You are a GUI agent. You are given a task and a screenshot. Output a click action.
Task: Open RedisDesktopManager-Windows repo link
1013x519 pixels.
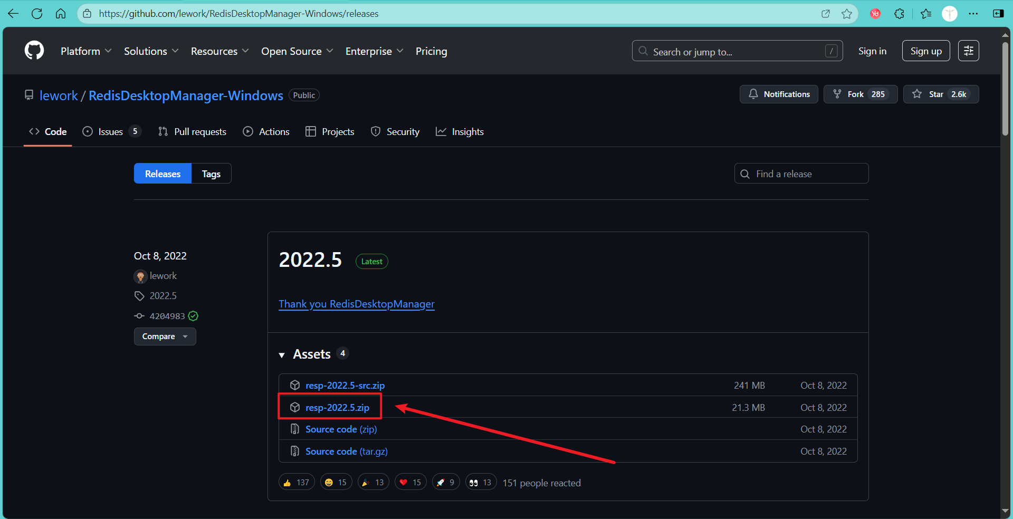point(186,95)
